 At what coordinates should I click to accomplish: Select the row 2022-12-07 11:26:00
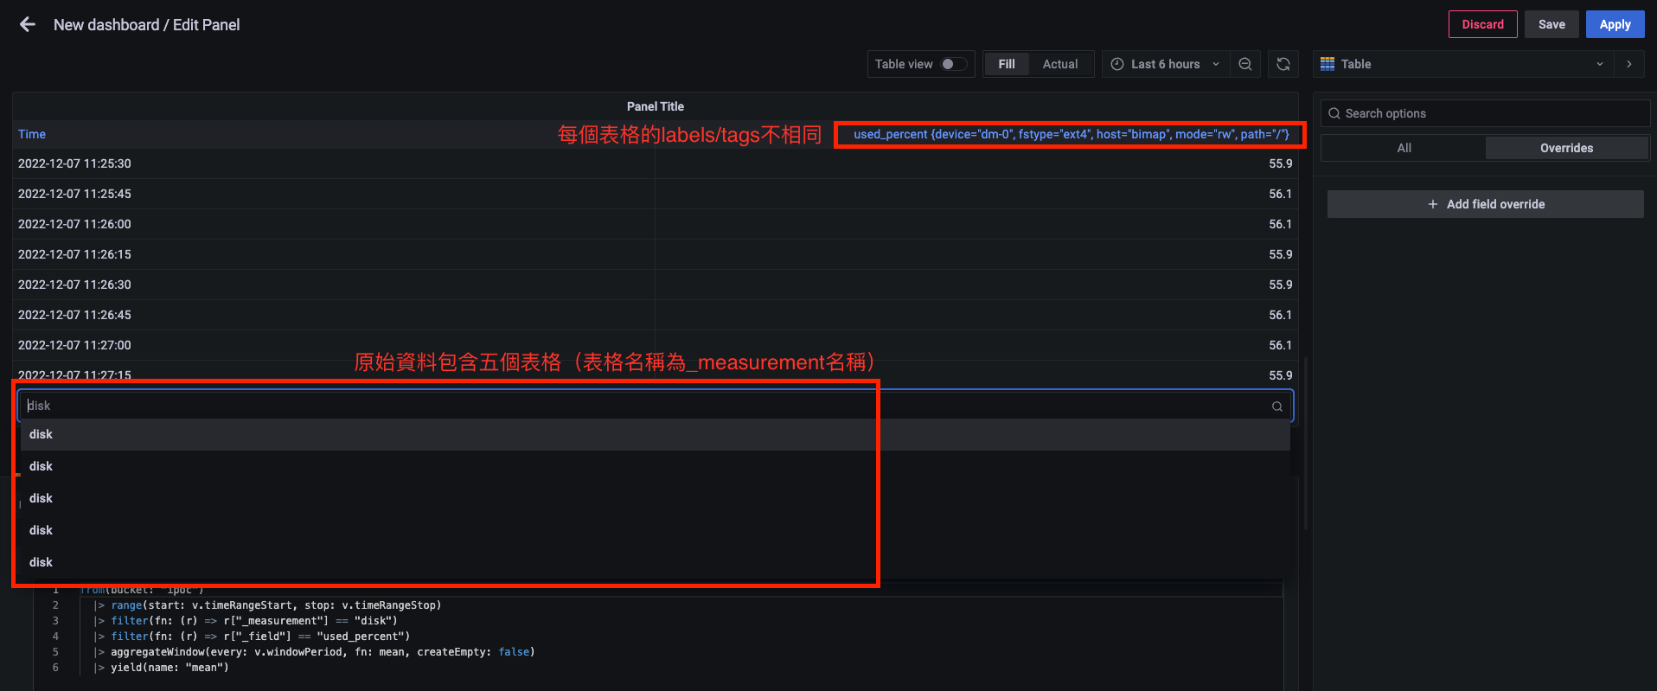(655, 224)
